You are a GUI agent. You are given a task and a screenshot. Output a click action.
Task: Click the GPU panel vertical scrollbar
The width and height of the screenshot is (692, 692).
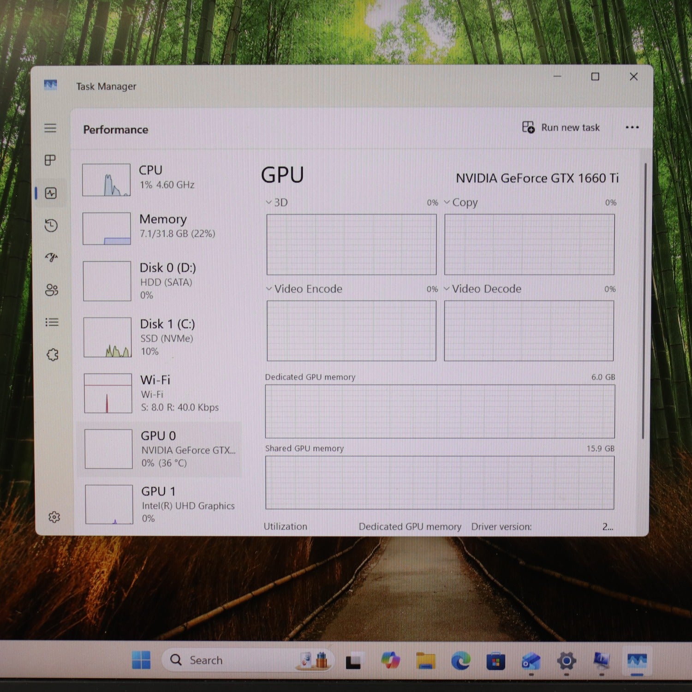pyautogui.click(x=643, y=300)
